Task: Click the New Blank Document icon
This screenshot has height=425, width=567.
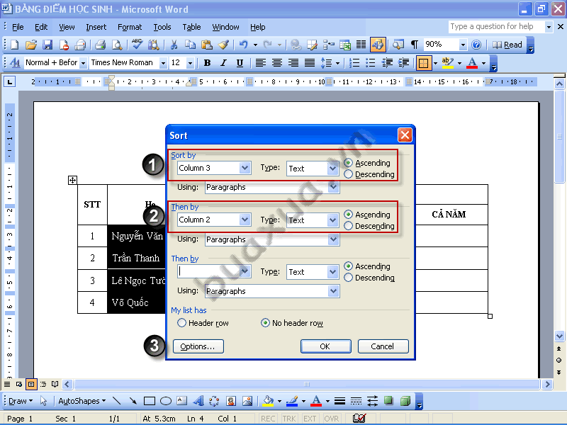Action: (14, 45)
